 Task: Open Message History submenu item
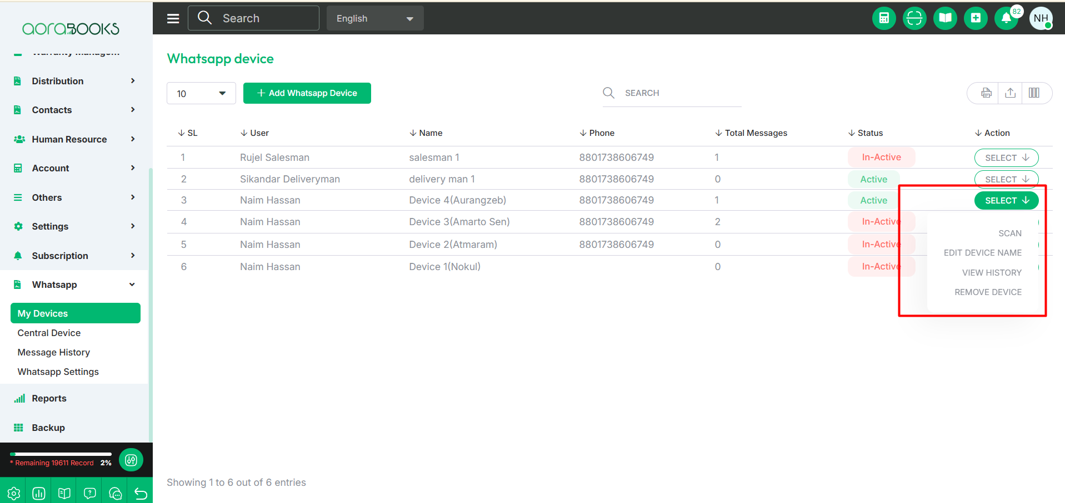tap(54, 352)
